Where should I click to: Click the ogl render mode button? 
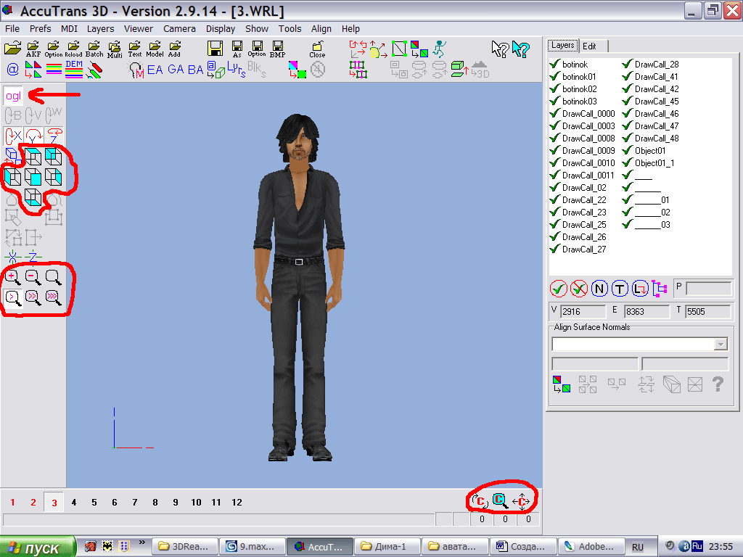[13, 96]
